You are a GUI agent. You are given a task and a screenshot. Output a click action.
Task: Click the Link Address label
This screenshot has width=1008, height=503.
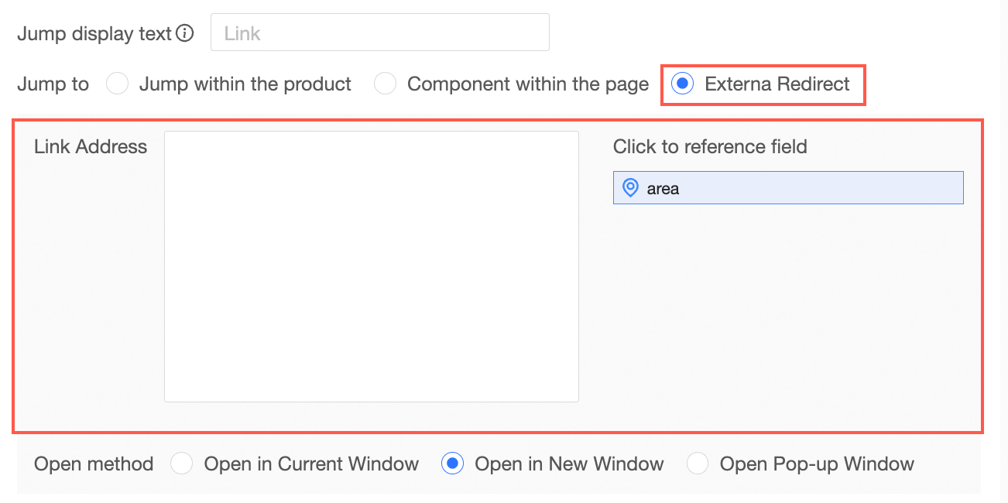91,146
